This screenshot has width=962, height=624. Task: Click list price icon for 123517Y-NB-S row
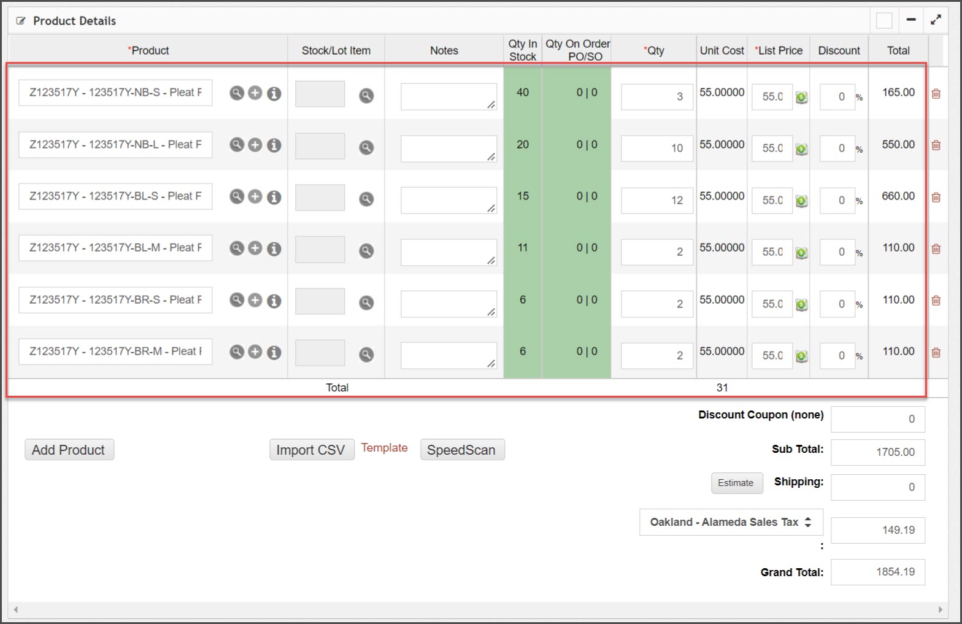(801, 98)
